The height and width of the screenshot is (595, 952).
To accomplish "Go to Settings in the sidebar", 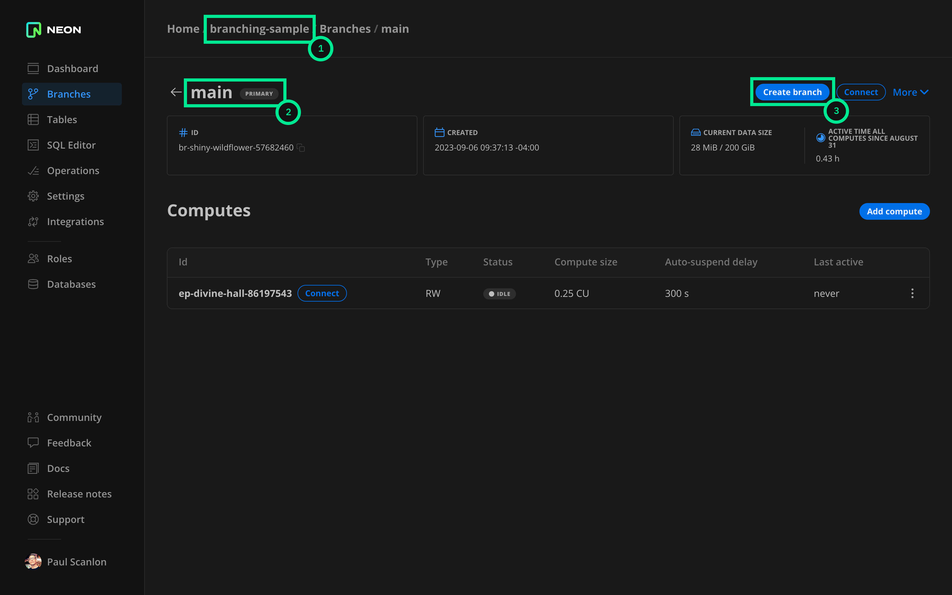I will coord(65,196).
